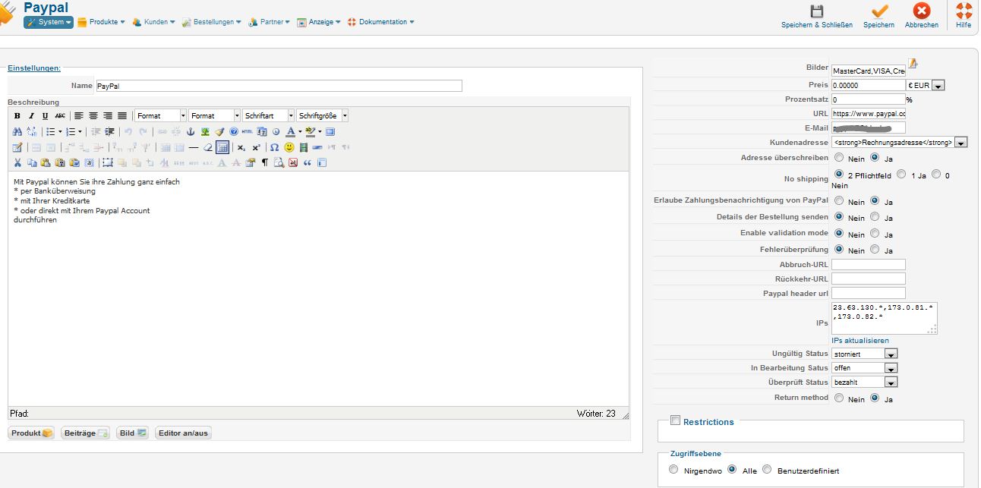Enable the Restrictions checkbox
The image size is (981, 488).
pyautogui.click(x=675, y=420)
